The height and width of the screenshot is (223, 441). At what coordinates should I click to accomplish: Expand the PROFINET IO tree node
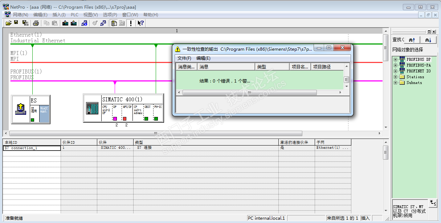click(395, 71)
